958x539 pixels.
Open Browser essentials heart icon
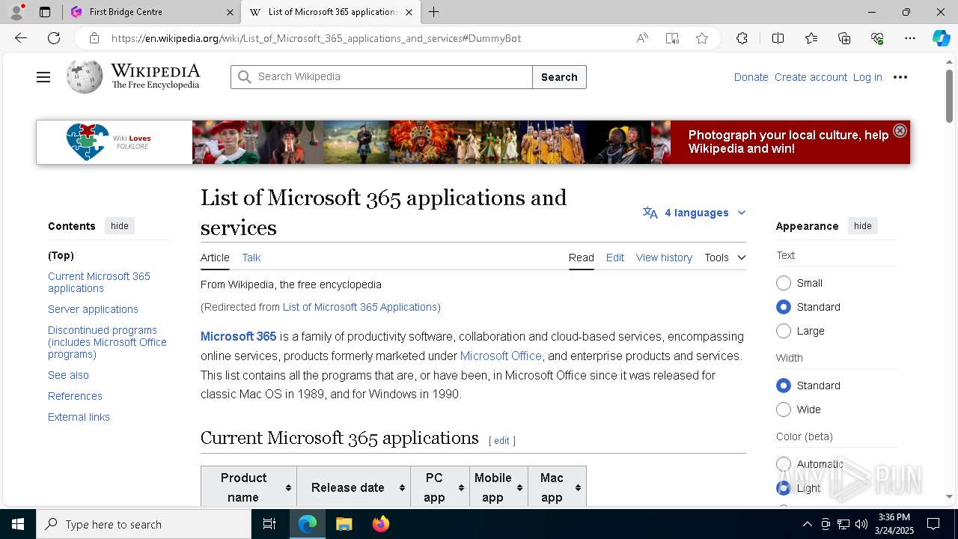877,38
